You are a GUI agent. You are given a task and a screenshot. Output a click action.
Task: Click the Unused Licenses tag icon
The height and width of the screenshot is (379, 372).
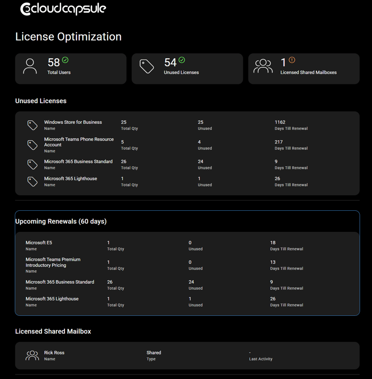(x=147, y=66)
